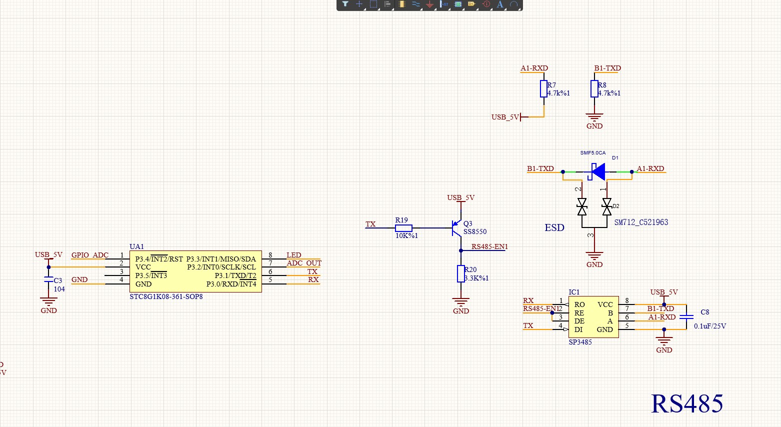Screen dimensions: 781x427
Task: Select the large RS485 title text
Action: pos(687,404)
